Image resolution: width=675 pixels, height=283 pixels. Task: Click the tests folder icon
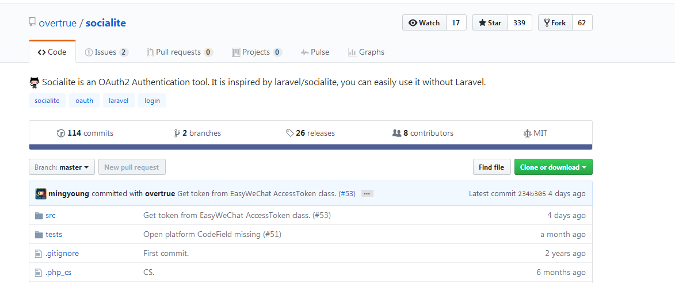click(x=39, y=235)
